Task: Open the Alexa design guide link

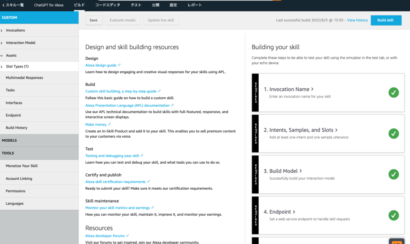Action: 101,65
